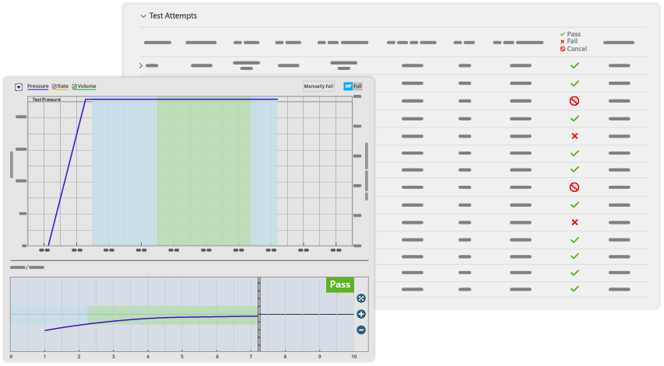The width and height of the screenshot is (664, 366).
Task: Click the upper red fail X in Test Attempts
Action: pyautogui.click(x=574, y=136)
